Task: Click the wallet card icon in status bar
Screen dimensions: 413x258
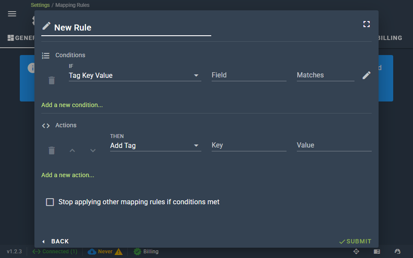Action: pyautogui.click(x=377, y=252)
